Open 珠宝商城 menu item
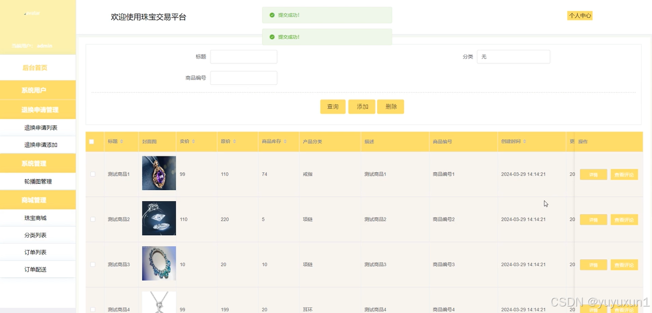This screenshot has height=313, width=652. click(x=38, y=218)
